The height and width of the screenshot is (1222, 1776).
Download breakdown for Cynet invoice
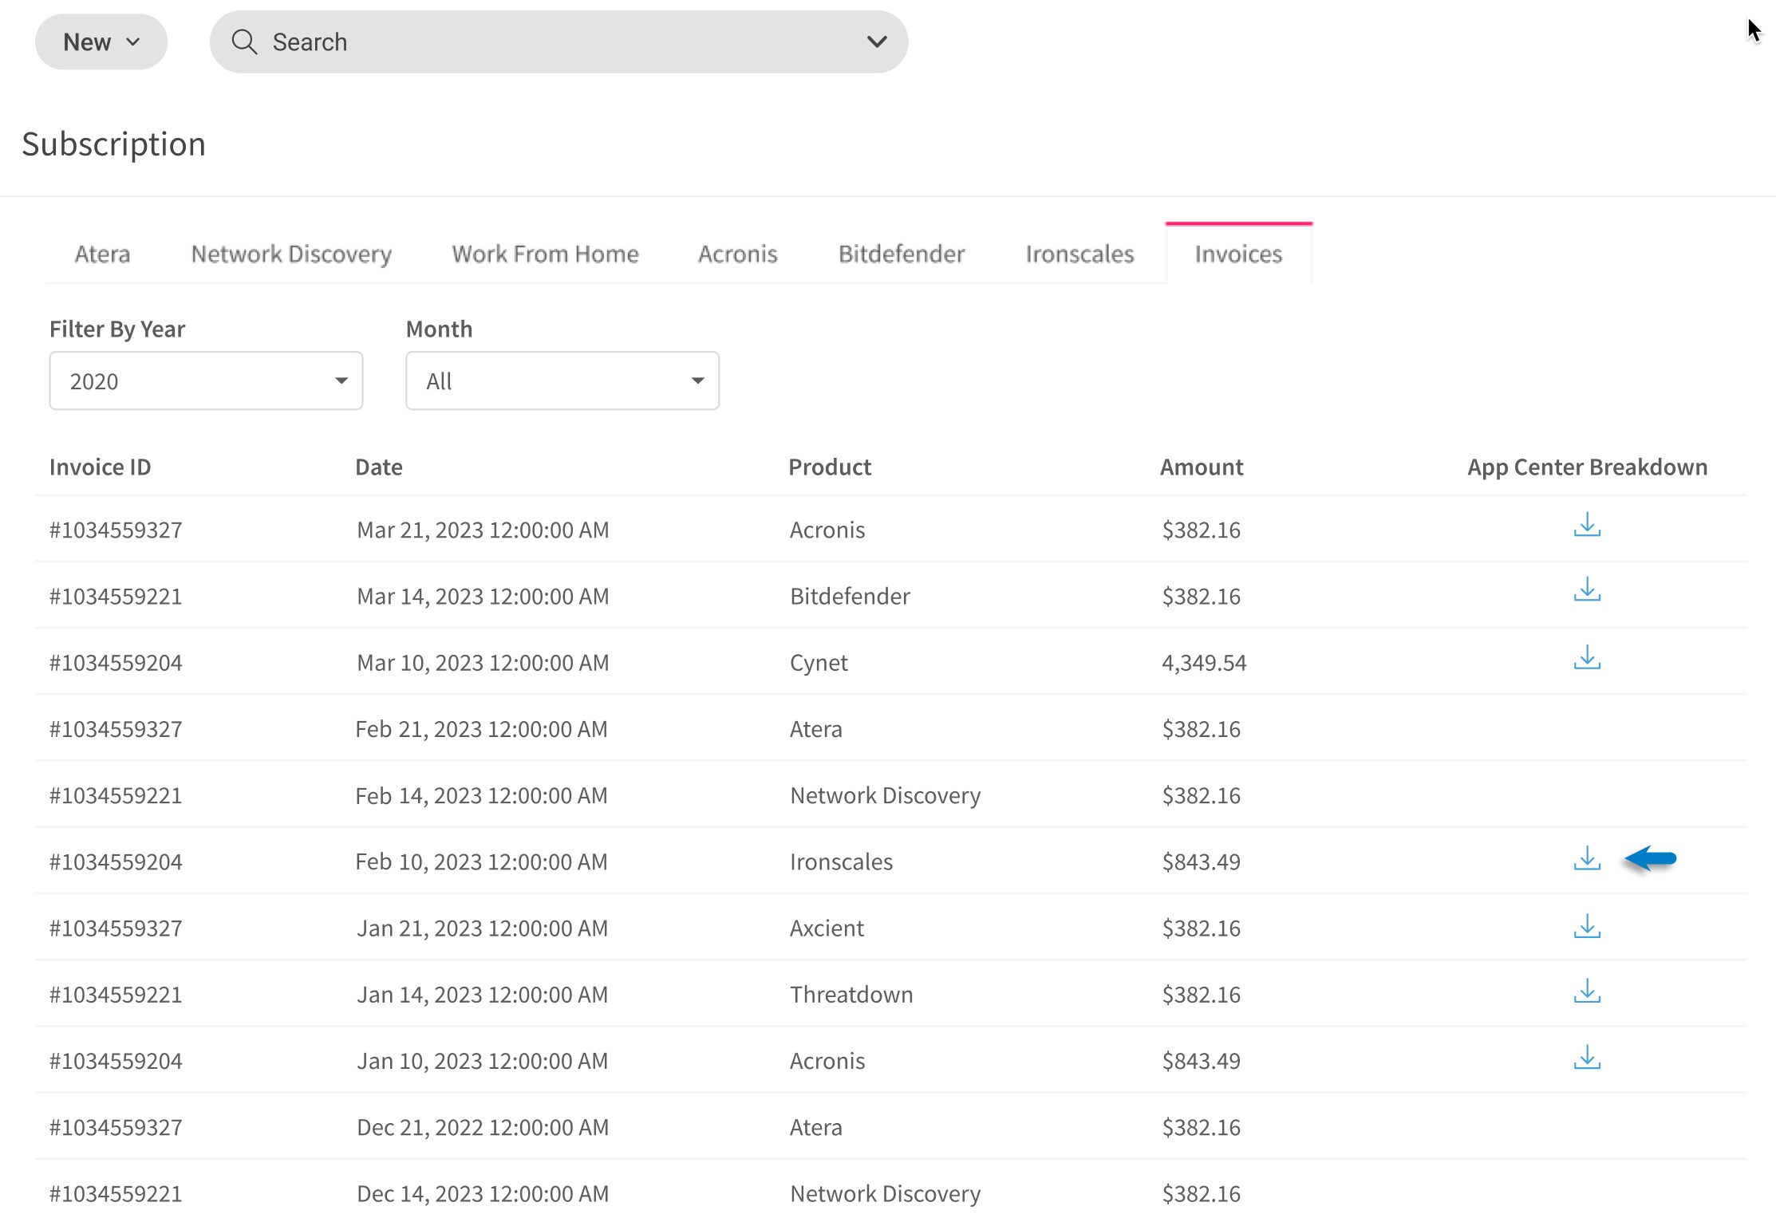click(x=1587, y=658)
